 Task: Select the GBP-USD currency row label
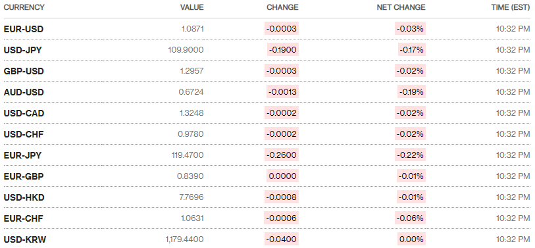click(24, 71)
